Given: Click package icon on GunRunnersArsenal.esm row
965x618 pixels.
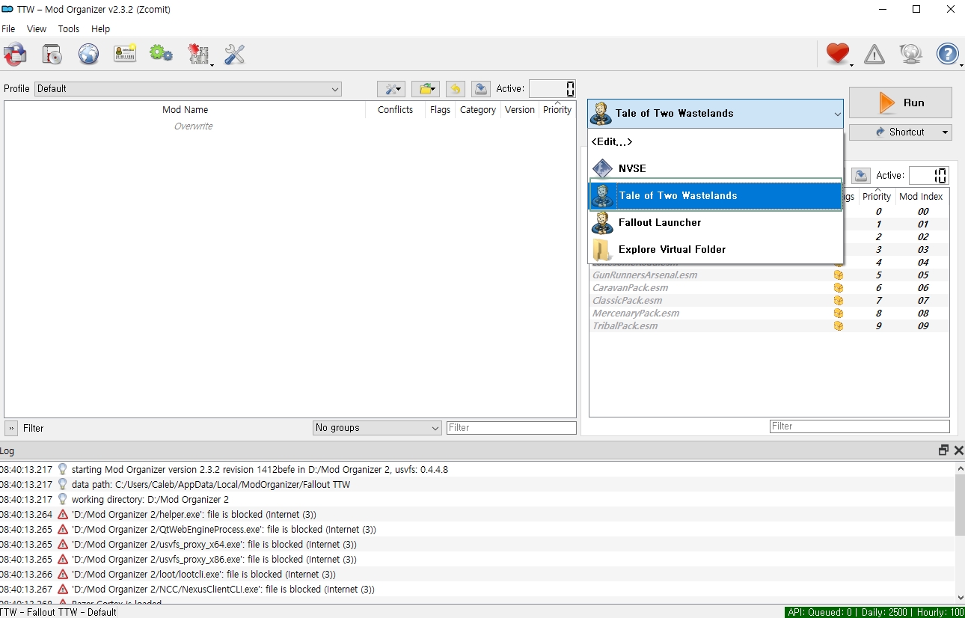Looking at the screenshot, I should 838,275.
